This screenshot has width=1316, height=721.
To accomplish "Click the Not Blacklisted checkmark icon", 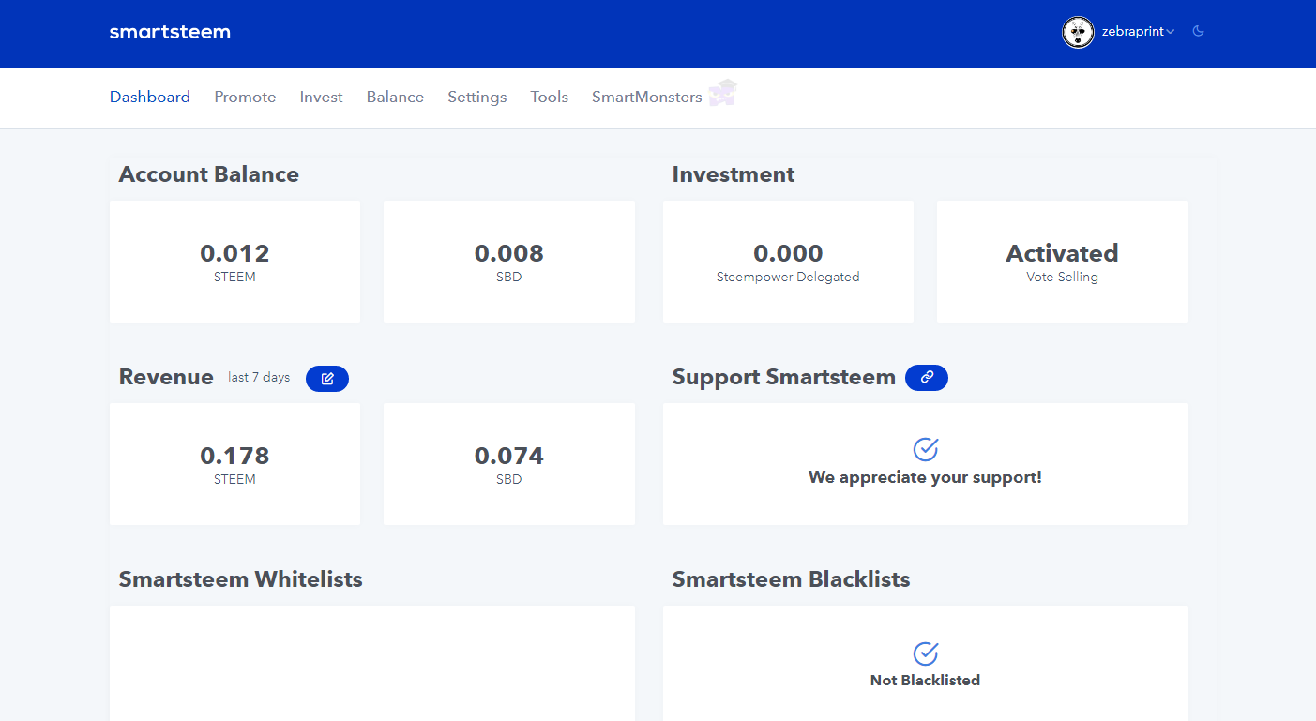I will (x=926, y=653).
